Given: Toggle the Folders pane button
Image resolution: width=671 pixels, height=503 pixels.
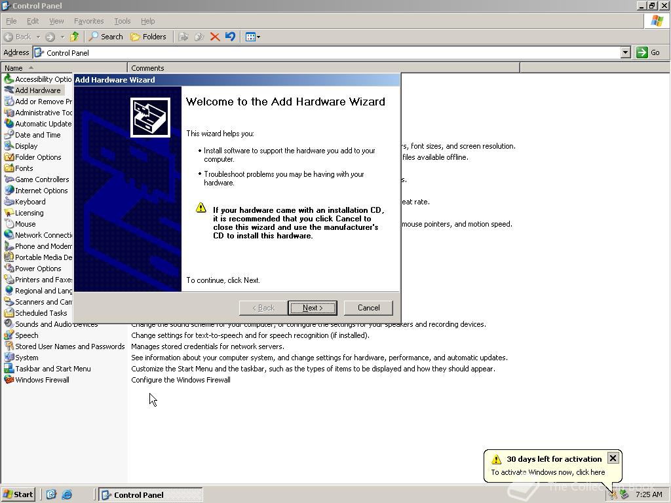Looking at the screenshot, I should 148,37.
